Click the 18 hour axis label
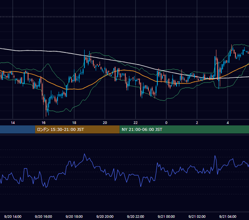Image resolution: width=249 pixels, height=220 pixels. (x=74, y=123)
